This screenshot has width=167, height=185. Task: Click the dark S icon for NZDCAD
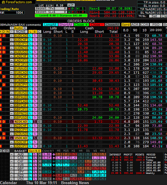click(x=35, y=122)
